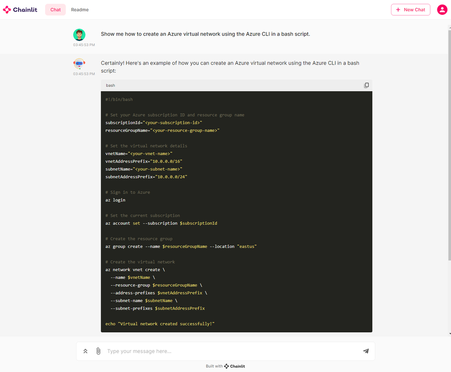This screenshot has width=451, height=372.
Task: Click the 'az login' code line
Action: tap(116, 200)
